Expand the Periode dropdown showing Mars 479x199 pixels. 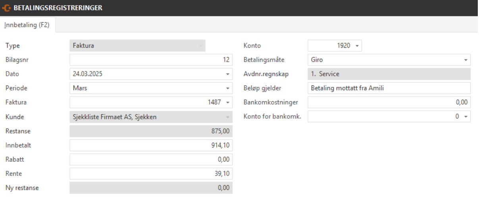pos(227,88)
